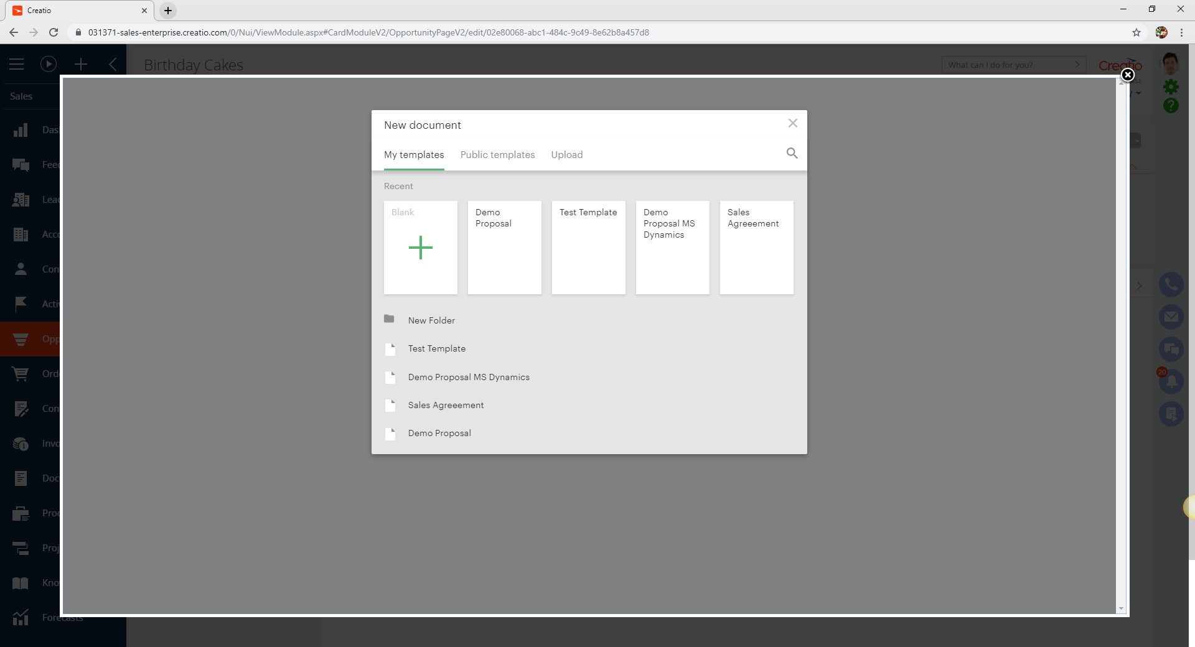Open Demo Proposal MS Dynamics list item

(468, 377)
